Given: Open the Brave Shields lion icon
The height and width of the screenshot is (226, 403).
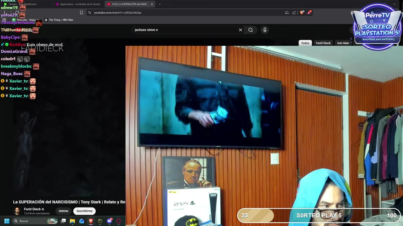Looking at the screenshot, I should pos(302,13).
